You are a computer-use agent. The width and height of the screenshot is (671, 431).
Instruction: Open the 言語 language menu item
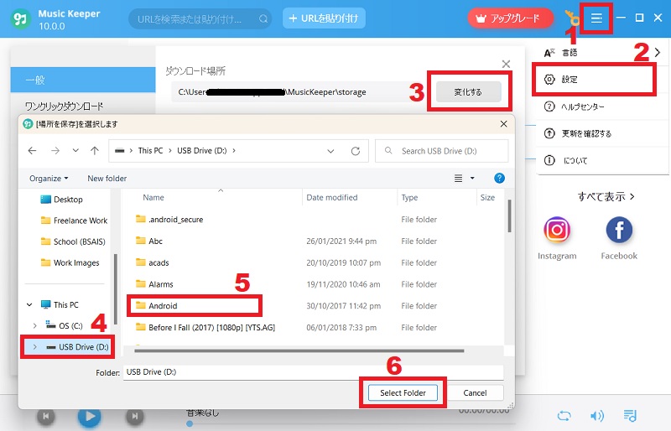coord(602,53)
